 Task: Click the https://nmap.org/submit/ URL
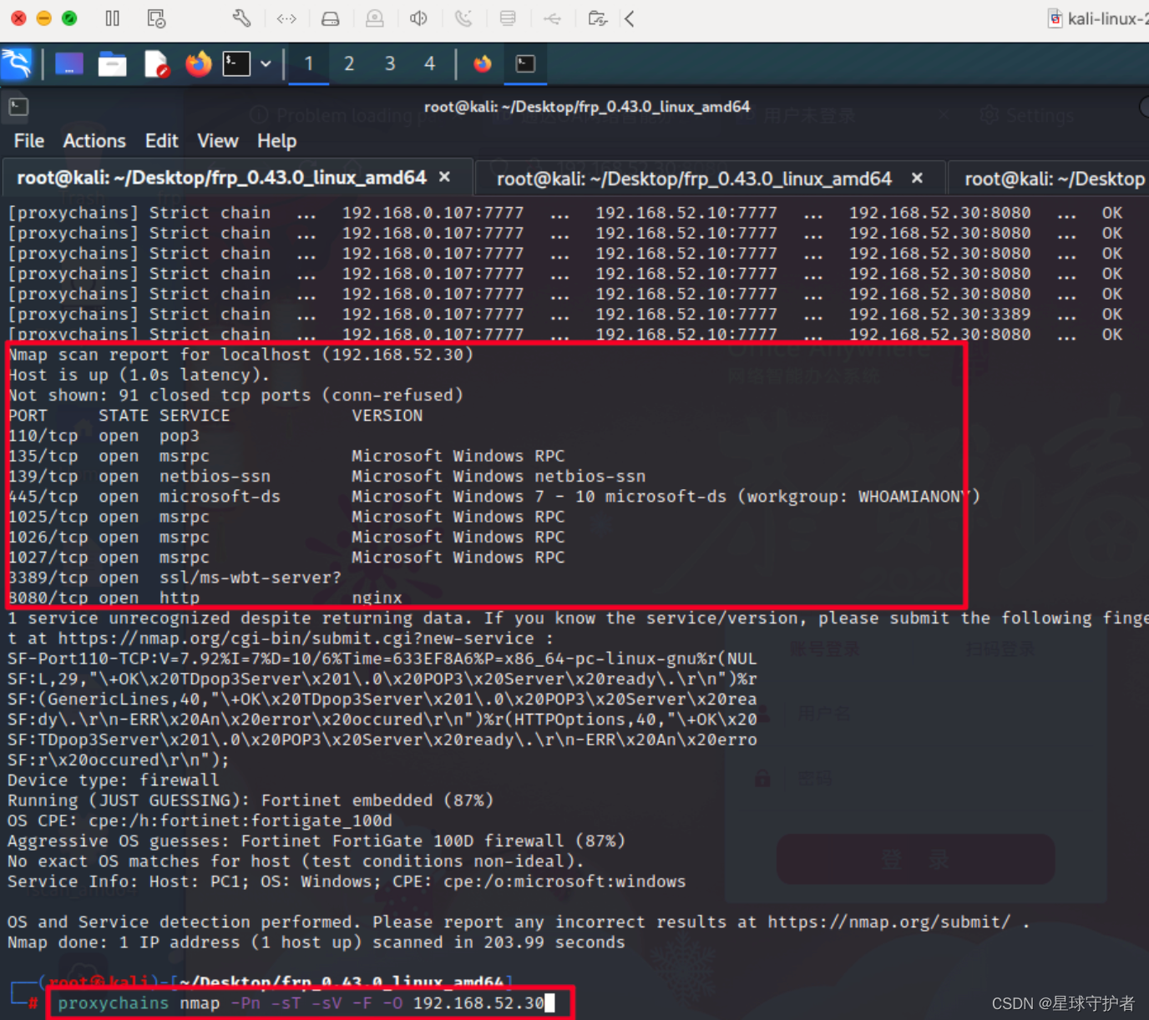(x=888, y=922)
